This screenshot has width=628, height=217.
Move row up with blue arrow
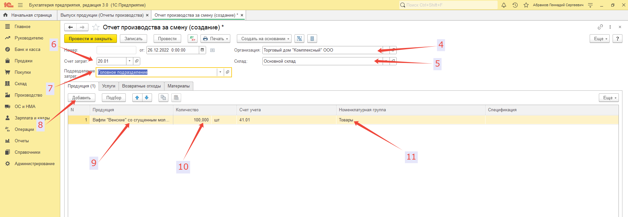137,98
